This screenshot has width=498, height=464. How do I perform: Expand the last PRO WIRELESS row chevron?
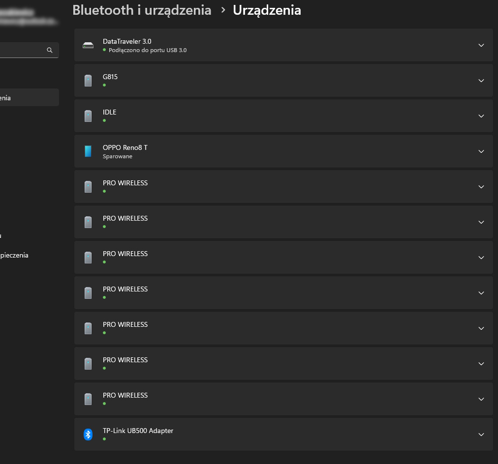[481, 399]
